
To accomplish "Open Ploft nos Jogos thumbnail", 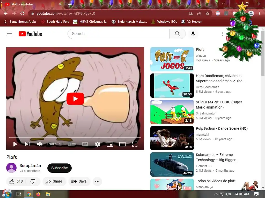I will 172,59.
